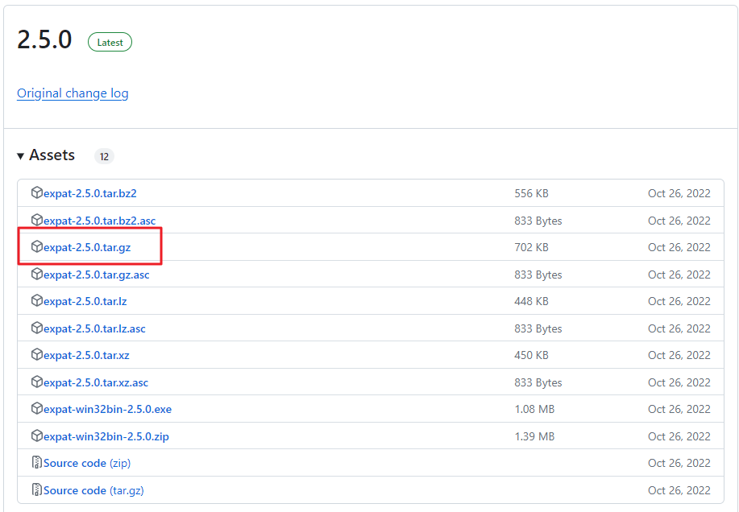Open the Original change log link
The width and height of the screenshot is (739, 512).
(x=73, y=93)
